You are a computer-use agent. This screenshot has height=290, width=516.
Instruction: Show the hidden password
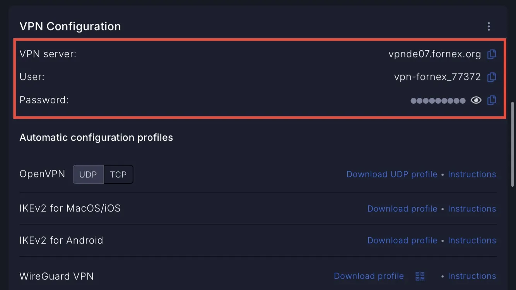point(476,100)
